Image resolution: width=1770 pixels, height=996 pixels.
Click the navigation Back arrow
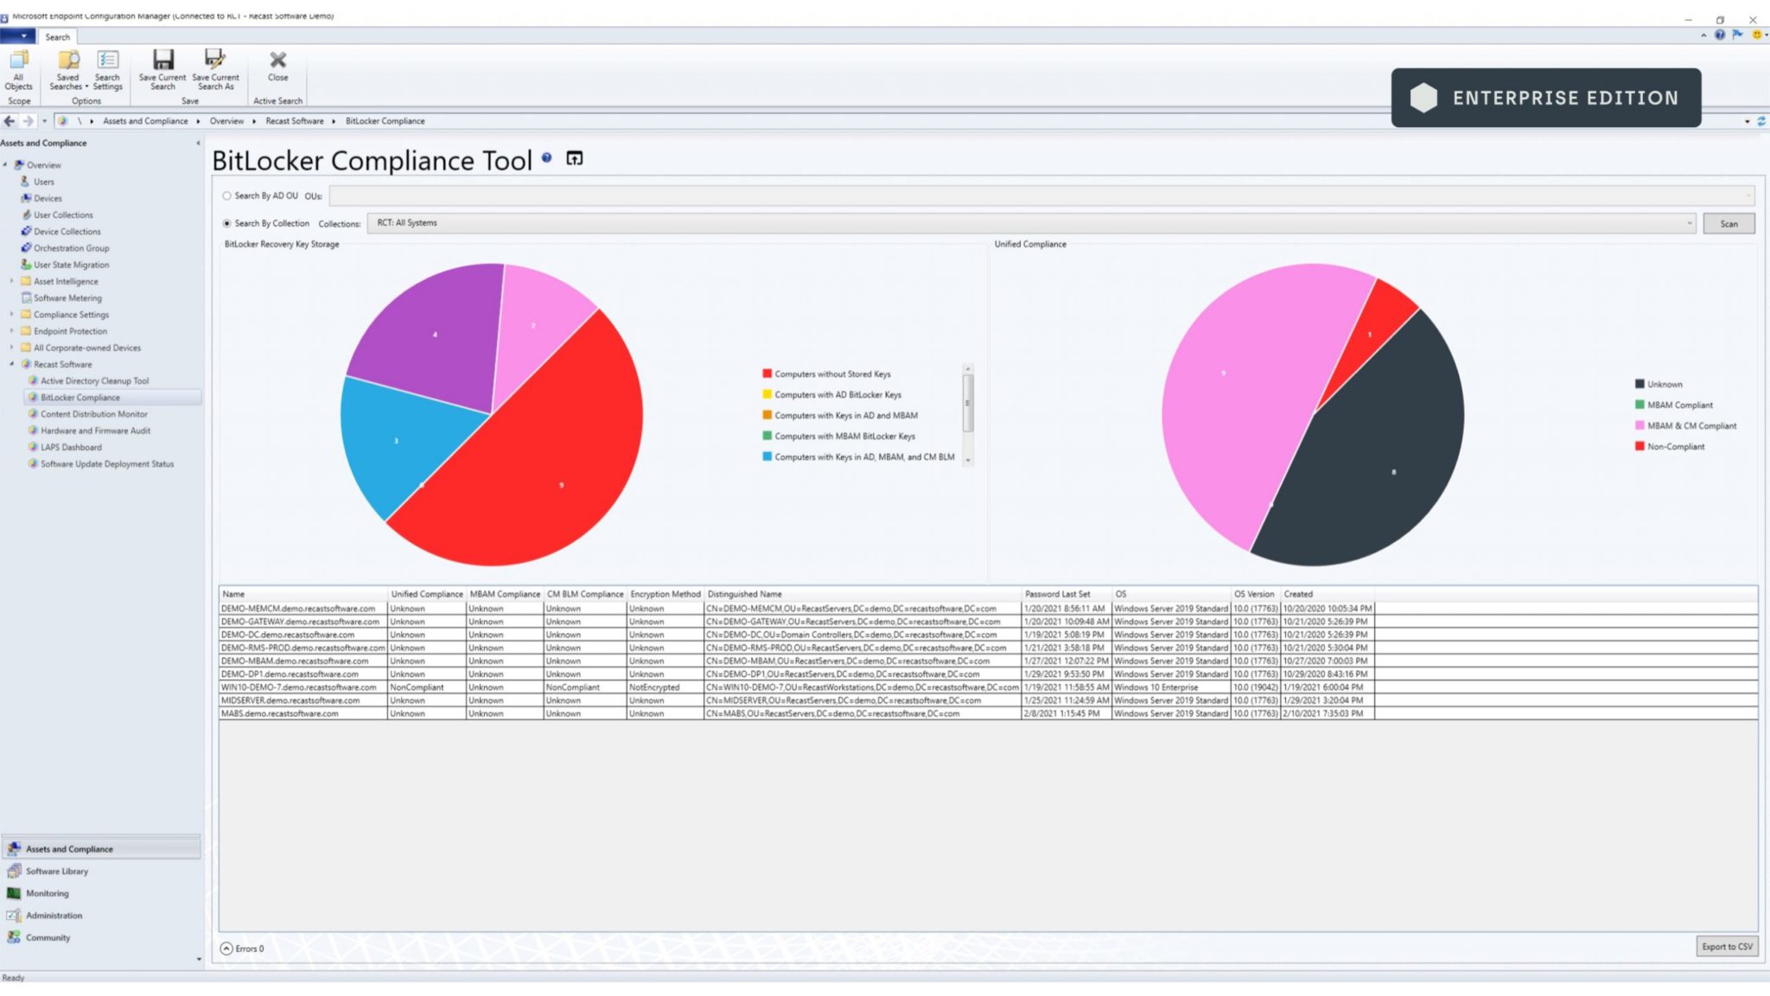(10, 121)
